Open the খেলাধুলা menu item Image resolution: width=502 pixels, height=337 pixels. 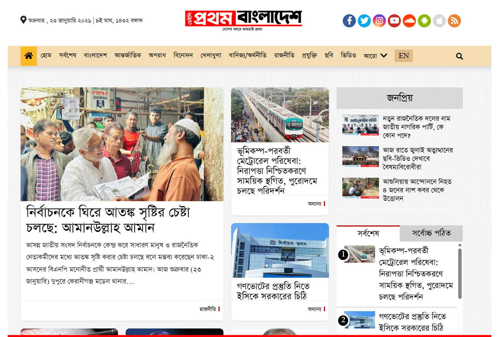pos(211,56)
